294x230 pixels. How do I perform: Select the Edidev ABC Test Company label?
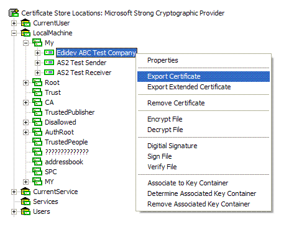[x=96, y=53]
